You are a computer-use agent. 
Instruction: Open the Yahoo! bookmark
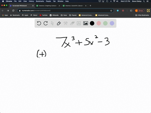pos(34,15)
